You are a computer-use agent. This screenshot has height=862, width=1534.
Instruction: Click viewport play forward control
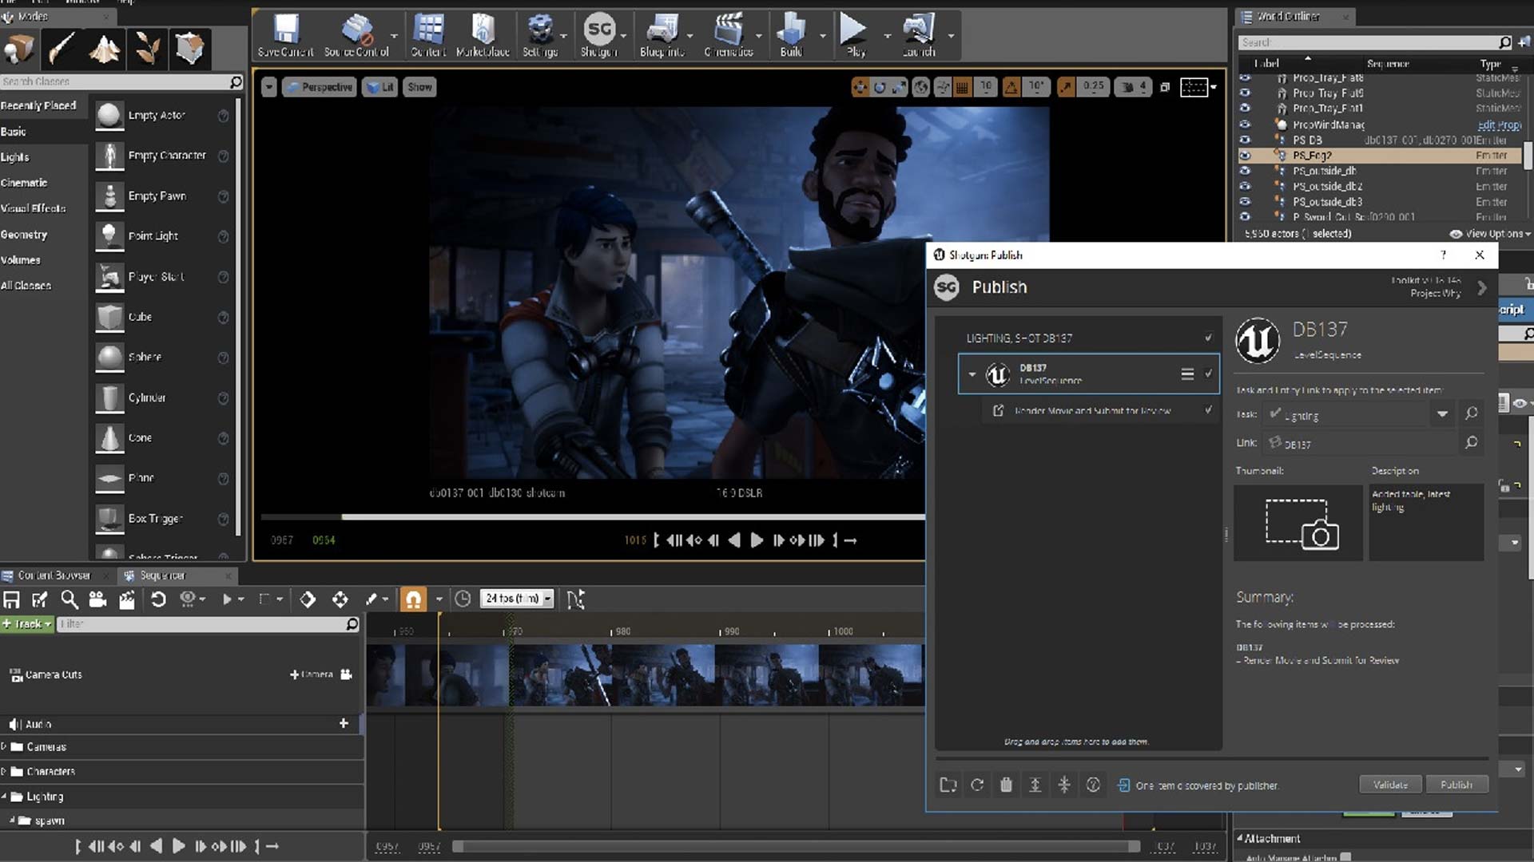[x=756, y=540]
